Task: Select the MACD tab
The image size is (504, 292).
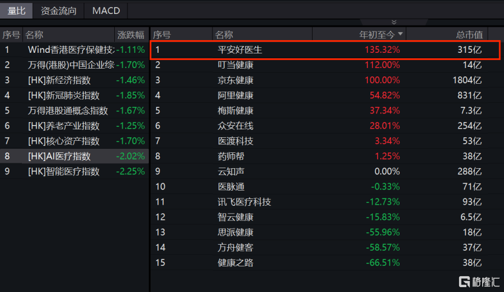Action: click(106, 10)
